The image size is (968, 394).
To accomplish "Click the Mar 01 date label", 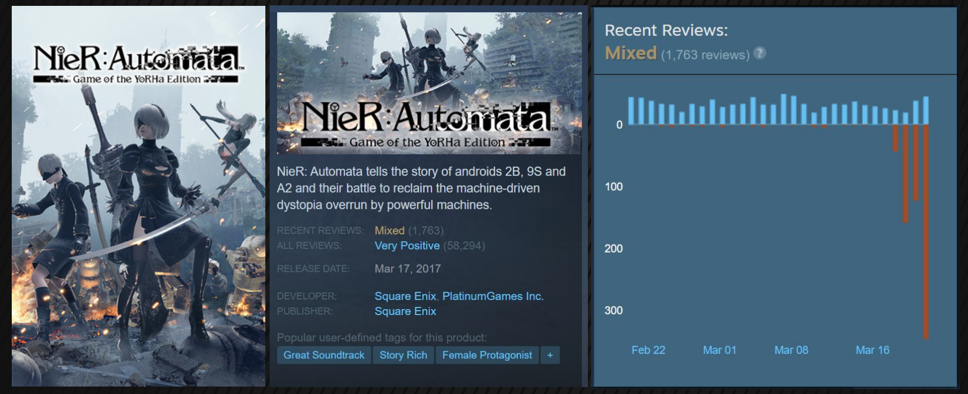I will pyautogui.click(x=719, y=350).
